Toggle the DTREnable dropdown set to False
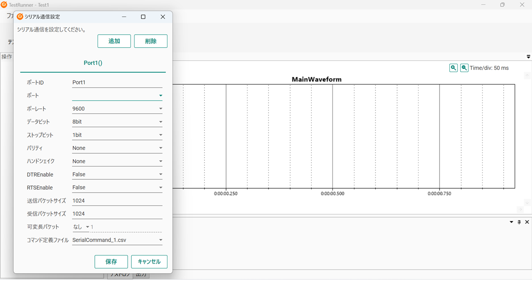Viewport: 532px width, 299px height. [160, 174]
